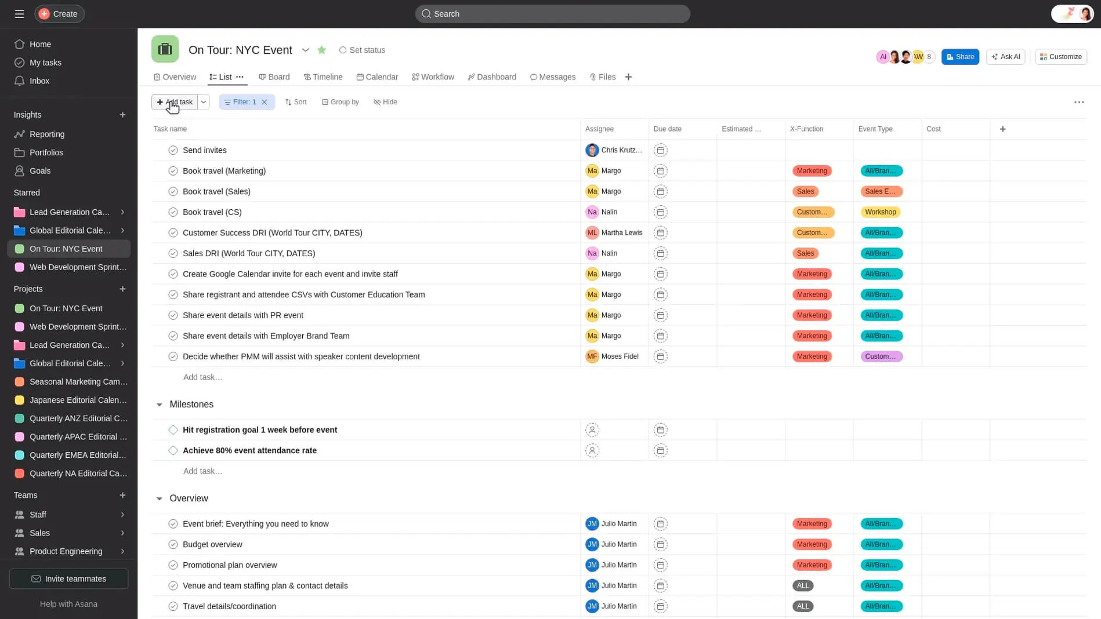
Task: Expand project title dropdown chevron
Action: tap(305, 50)
